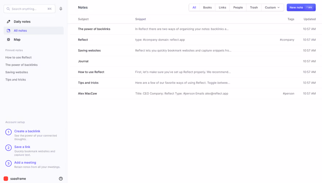The width and height of the screenshot is (322, 183).
Task: Click the Map graph icon
Action: tap(8, 39)
